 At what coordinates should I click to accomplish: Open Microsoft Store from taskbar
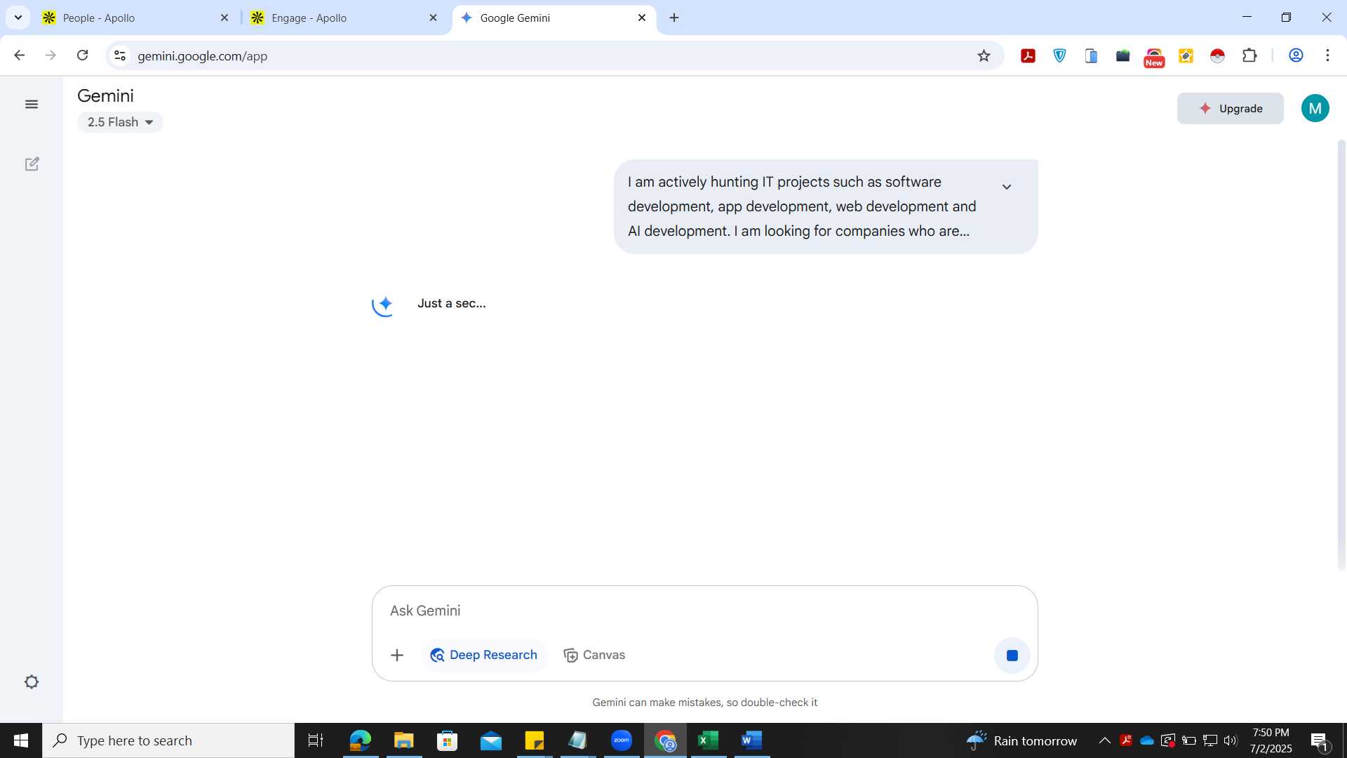point(447,740)
